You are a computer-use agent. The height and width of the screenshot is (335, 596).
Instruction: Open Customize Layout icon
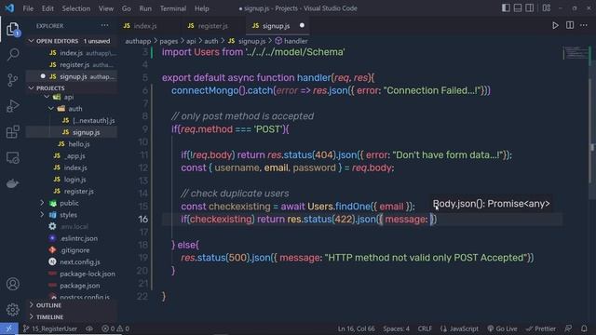(x=547, y=8)
